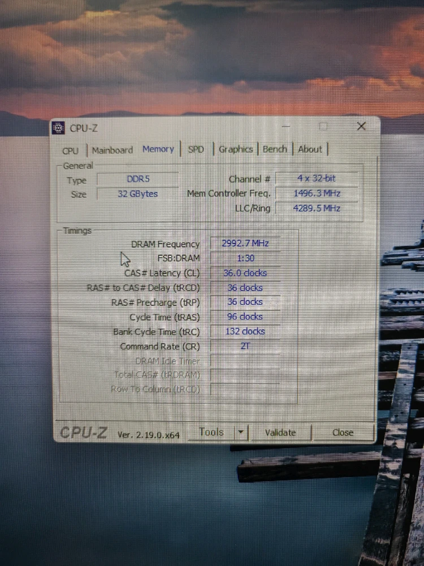Close the CPU-Z window with X
The width and height of the screenshot is (424, 566).
coord(361,126)
